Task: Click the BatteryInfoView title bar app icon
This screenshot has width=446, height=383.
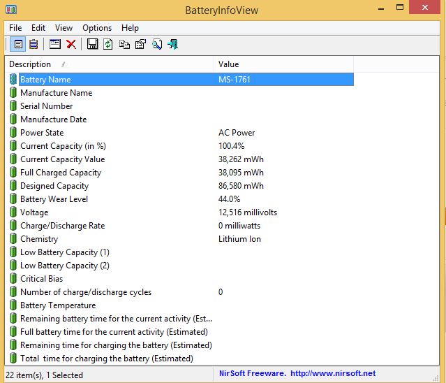Action: pyautogui.click(x=12, y=9)
